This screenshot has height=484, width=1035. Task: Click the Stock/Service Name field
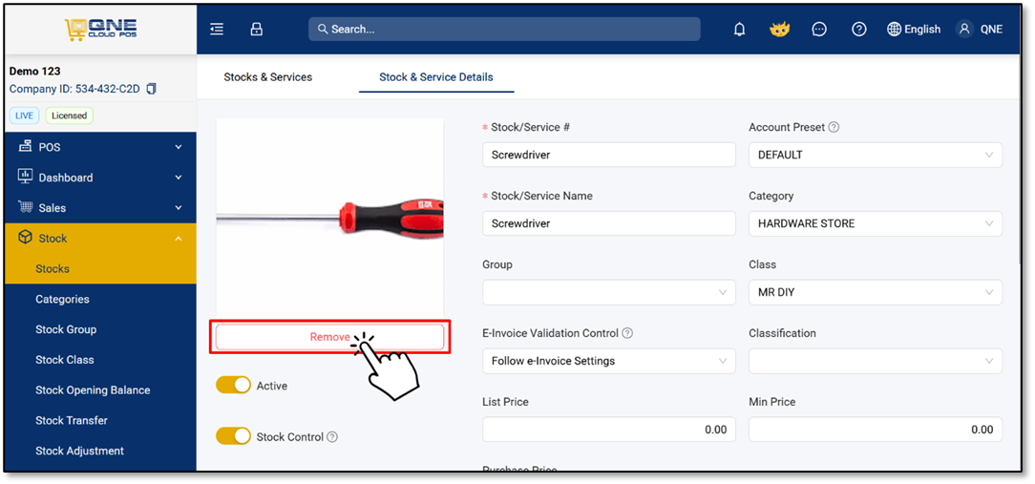click(608, 223)
